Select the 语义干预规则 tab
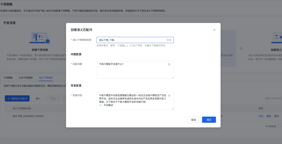The width and height of the screenshot is (282, 144). [46, 78]
